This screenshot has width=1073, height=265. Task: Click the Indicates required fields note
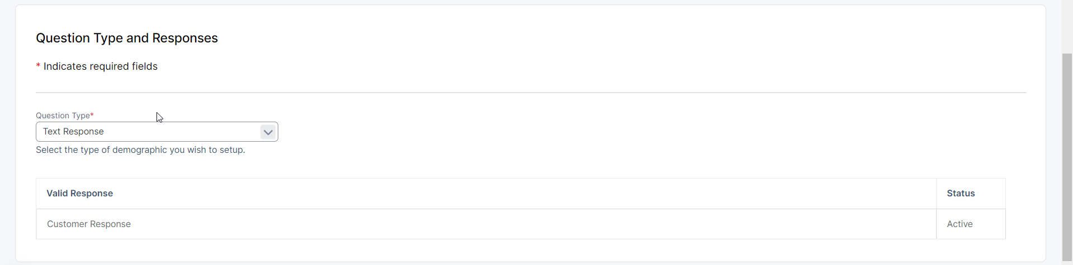coord(101,66)
